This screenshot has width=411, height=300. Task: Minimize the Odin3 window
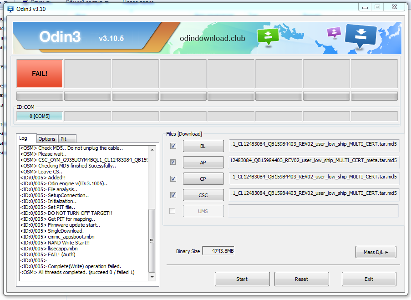click(365, 7)
